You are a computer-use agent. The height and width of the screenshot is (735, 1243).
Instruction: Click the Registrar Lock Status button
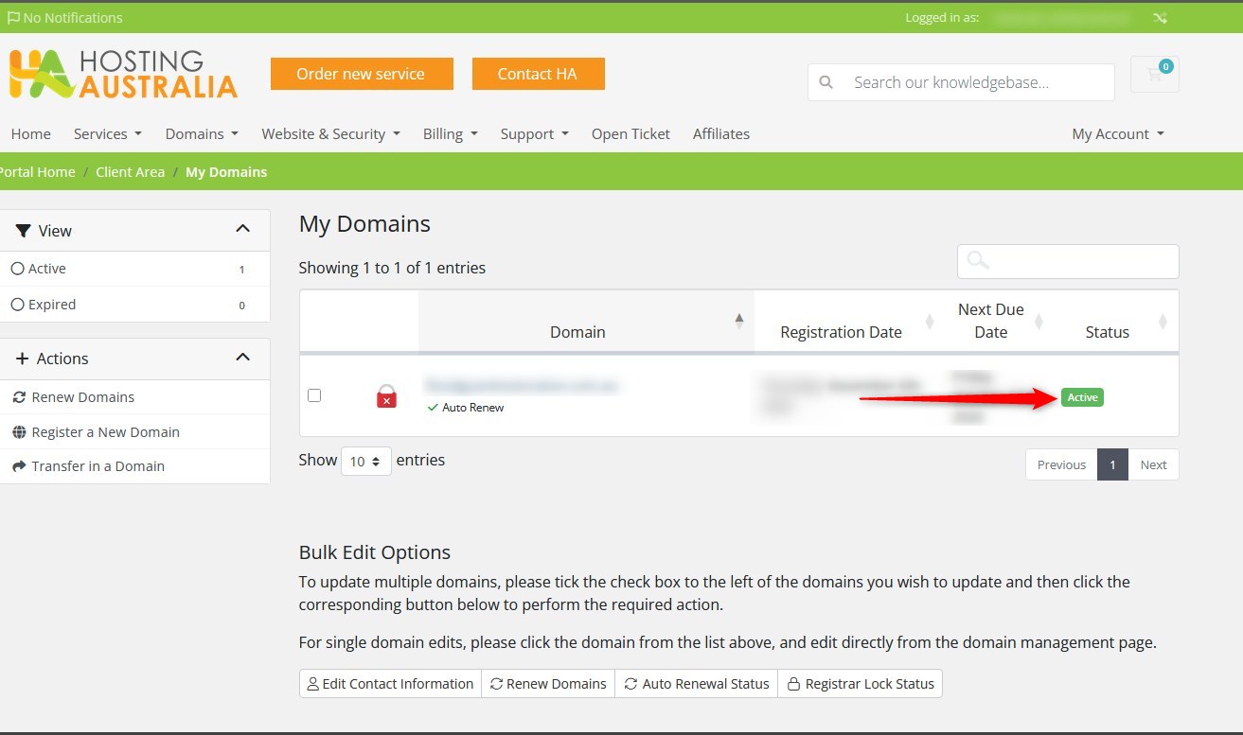[x=860, y=684]
